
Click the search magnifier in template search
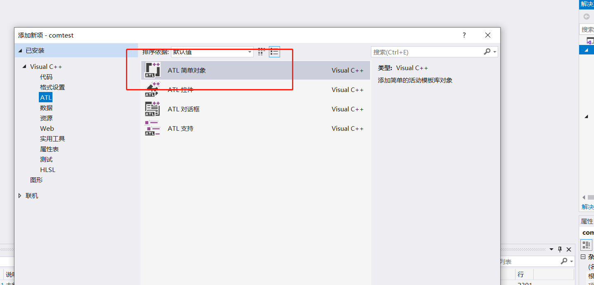[x=487, y=52]
